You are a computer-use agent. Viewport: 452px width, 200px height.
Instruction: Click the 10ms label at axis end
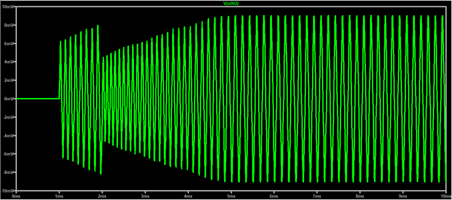point(444,196)
